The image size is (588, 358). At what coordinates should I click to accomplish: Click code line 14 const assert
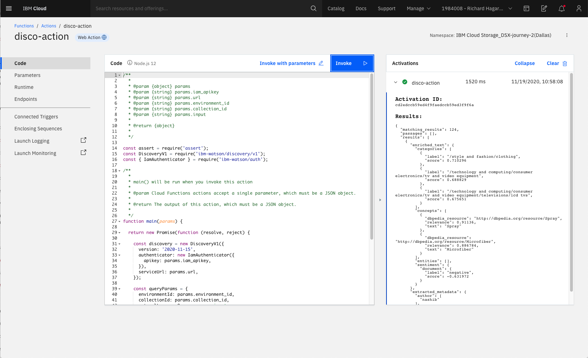coord(166,148)
